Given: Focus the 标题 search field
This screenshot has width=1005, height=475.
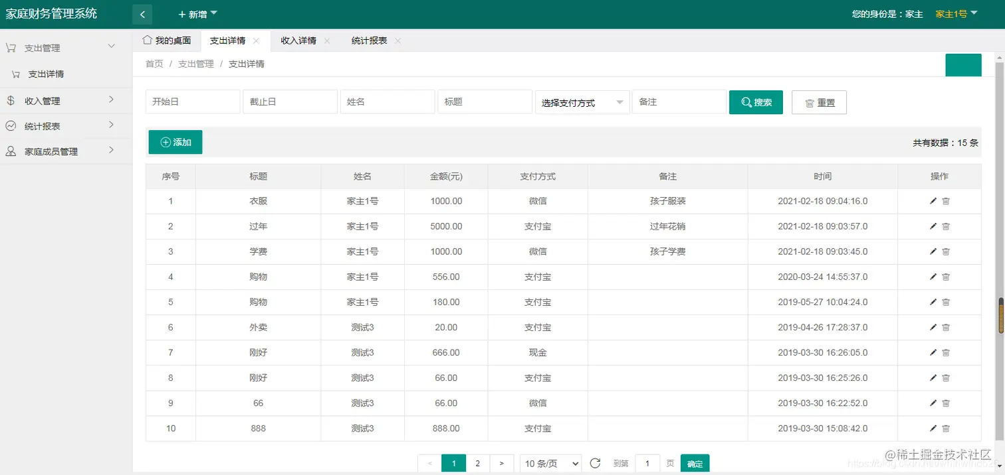Looking at the screenshot, I should [485, 102].
